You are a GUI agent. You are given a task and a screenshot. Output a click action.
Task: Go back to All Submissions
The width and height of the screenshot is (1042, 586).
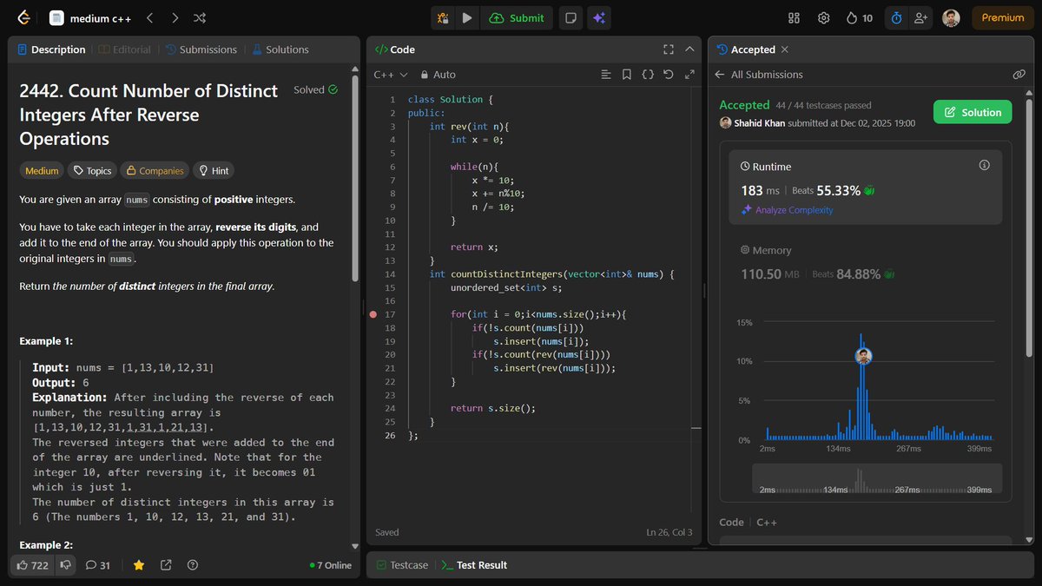pyautogui.click(x=758, y=75)
